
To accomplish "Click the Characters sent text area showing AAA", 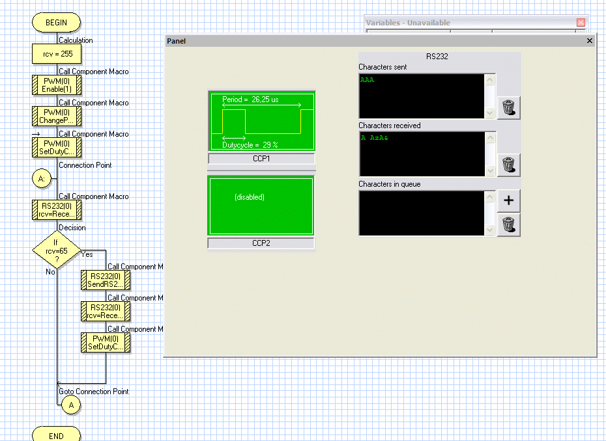I will coord(422,96).
